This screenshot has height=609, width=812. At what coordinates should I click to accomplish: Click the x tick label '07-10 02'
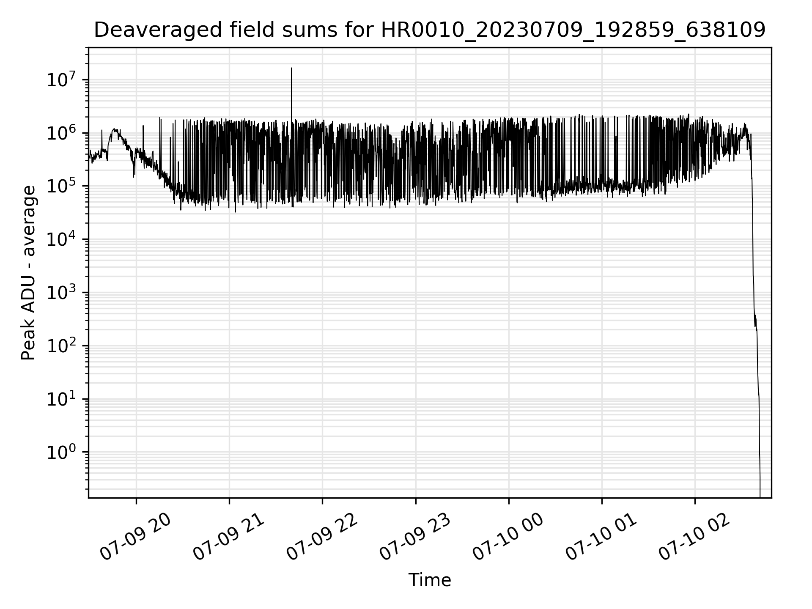click(694, 537)
